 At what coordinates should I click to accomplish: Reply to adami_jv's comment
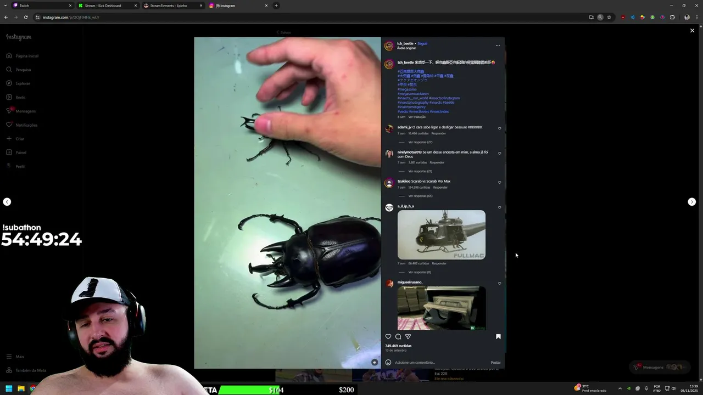coord(438,133)
